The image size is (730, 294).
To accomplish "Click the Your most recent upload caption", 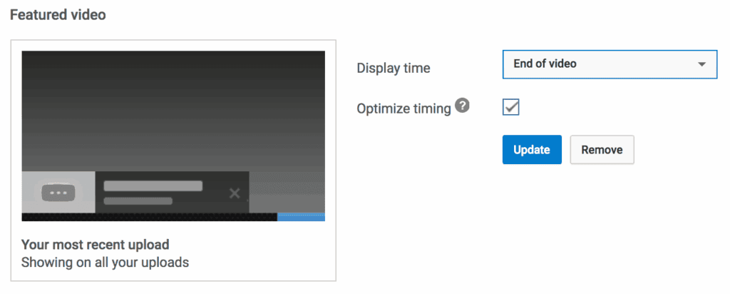I will click(x=96, y=245).
